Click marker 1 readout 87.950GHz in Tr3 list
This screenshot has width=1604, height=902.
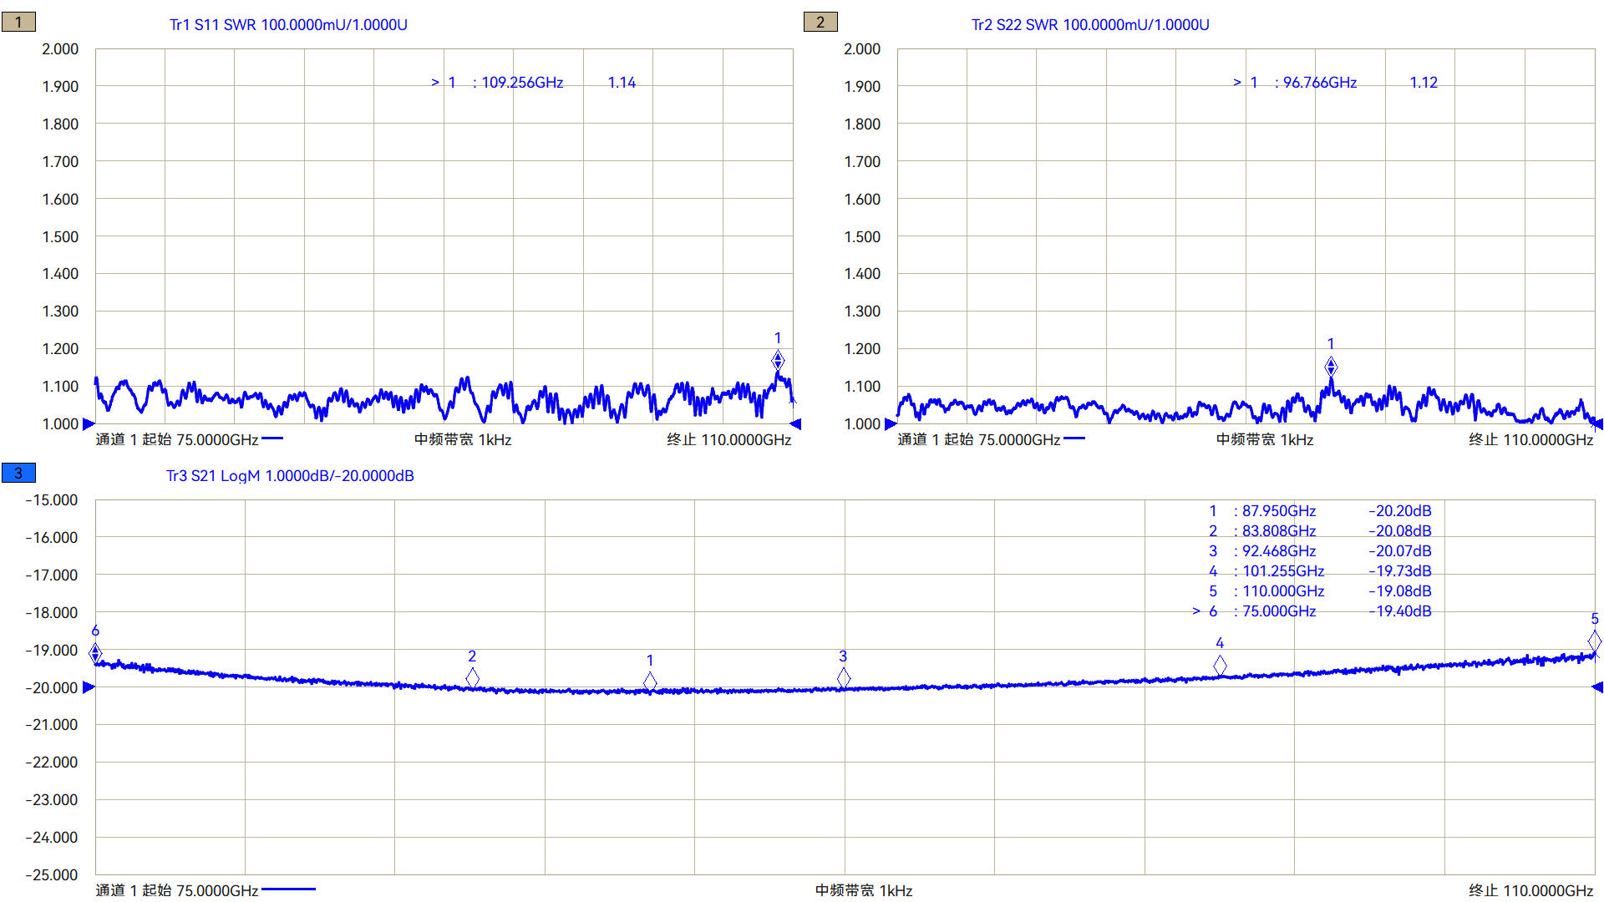pyautogui.click(x=1278, y=511)
